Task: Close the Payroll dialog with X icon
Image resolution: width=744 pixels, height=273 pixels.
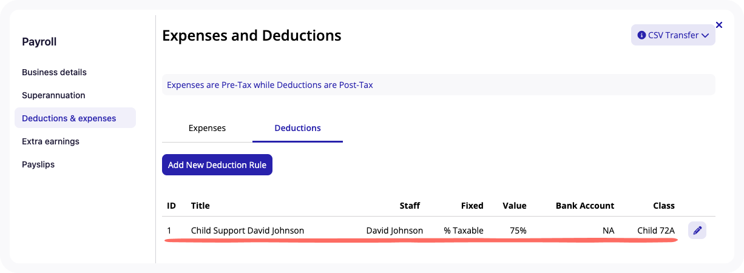Action: pos(719,25)
